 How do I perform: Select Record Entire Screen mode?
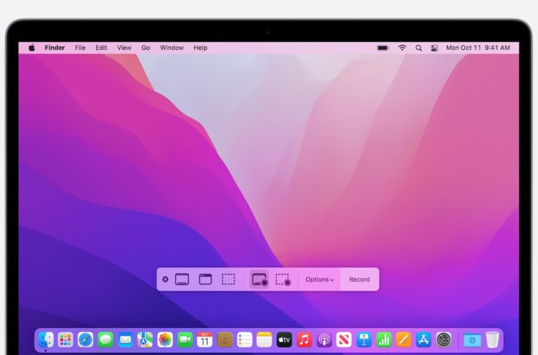259,279
